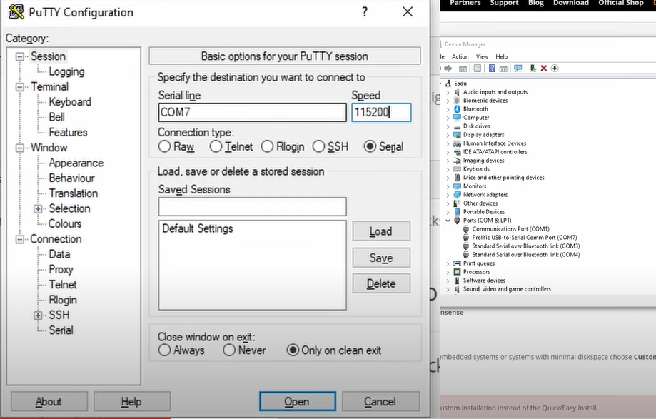
Task: Collapse the Terminal category node
Action: [x=20, y=87]
